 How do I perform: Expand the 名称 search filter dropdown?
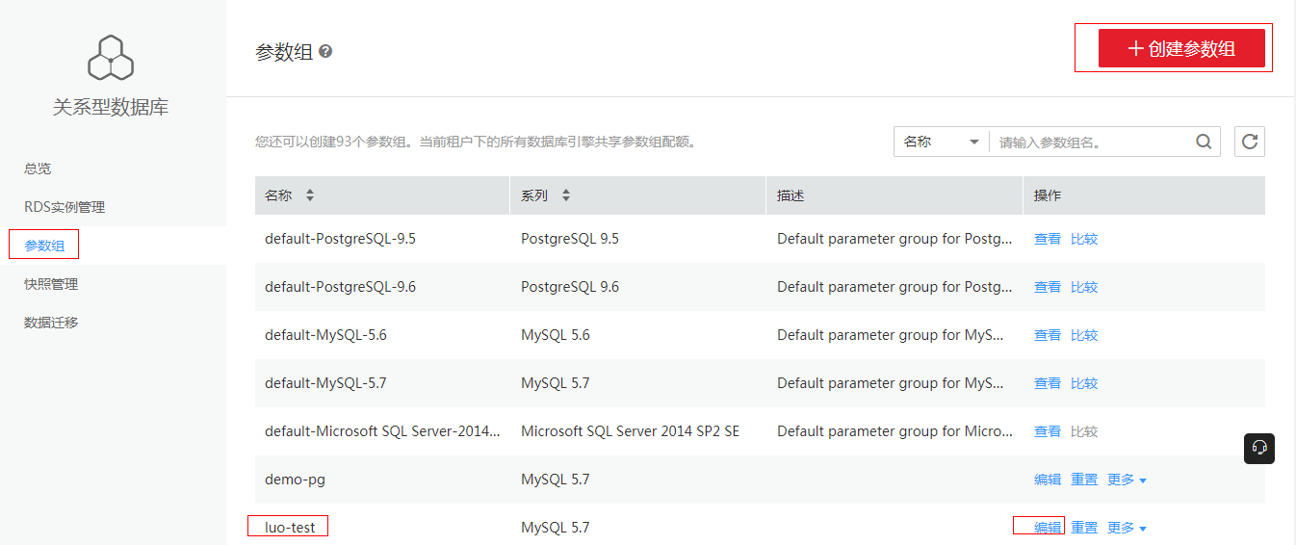pos(941,142)
